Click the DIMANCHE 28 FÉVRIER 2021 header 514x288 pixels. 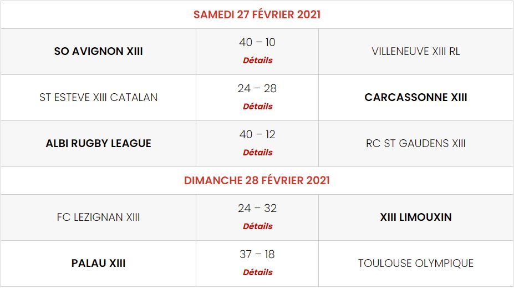pyautogui.click(x=257, y=181)
